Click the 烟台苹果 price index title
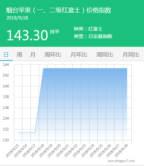 (59, 10)
